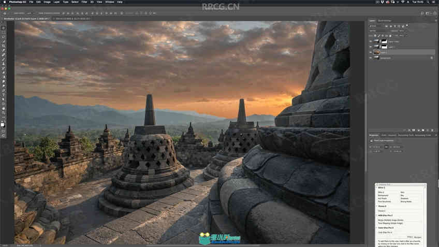The width and height of the screenshot is (439, 247).
Task: Select the Eraser tool
Action: tap(3, 72)
